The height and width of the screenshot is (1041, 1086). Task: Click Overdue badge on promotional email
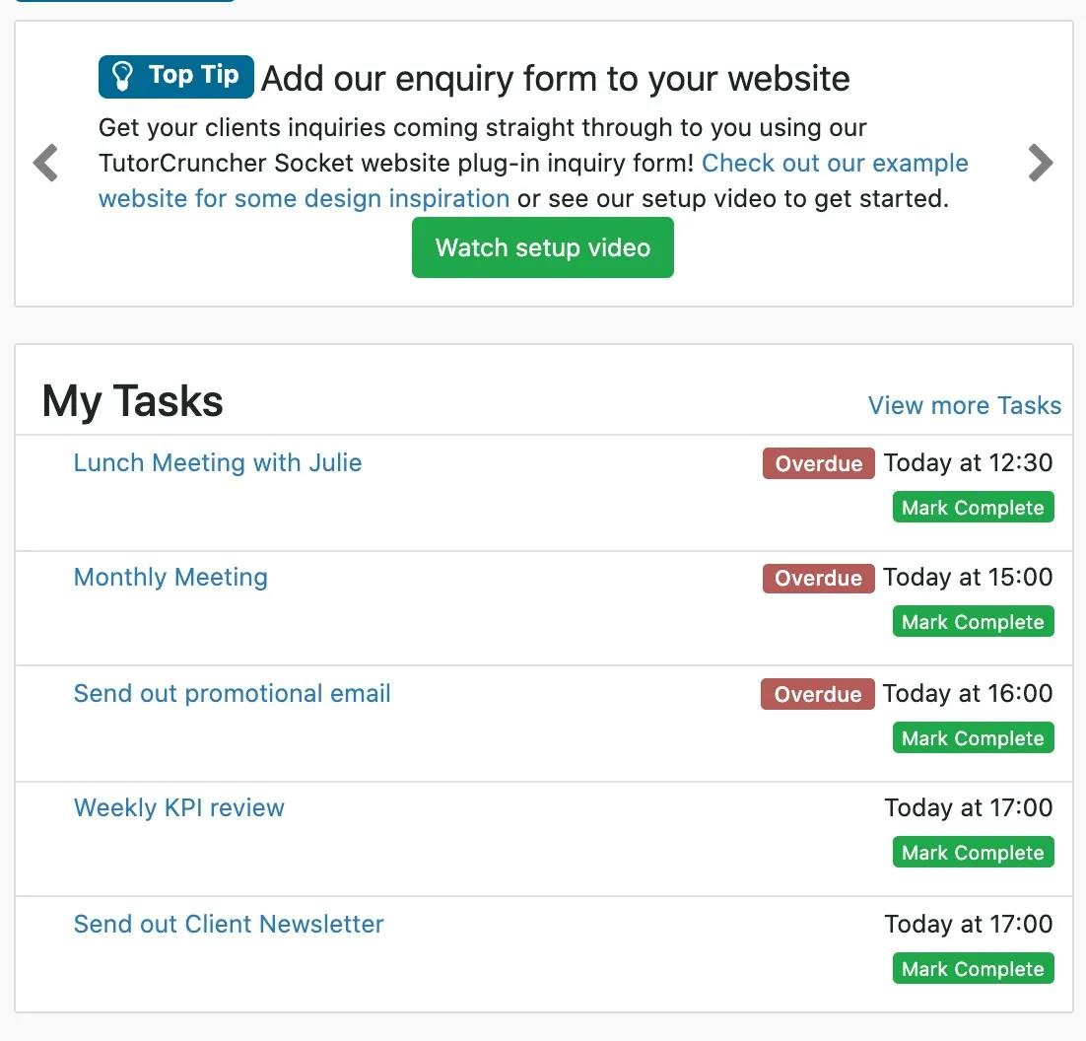pos(817,694)
